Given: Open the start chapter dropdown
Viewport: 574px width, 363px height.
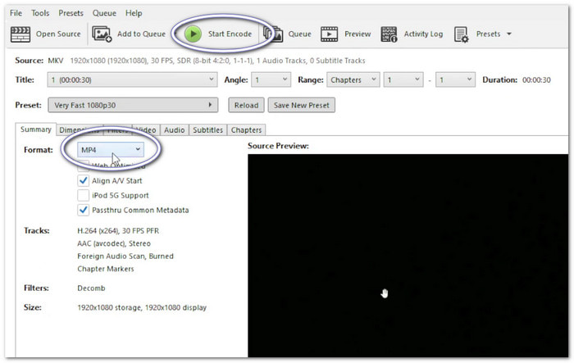Looking at the screenshot, I should click(x=403, y=79).
